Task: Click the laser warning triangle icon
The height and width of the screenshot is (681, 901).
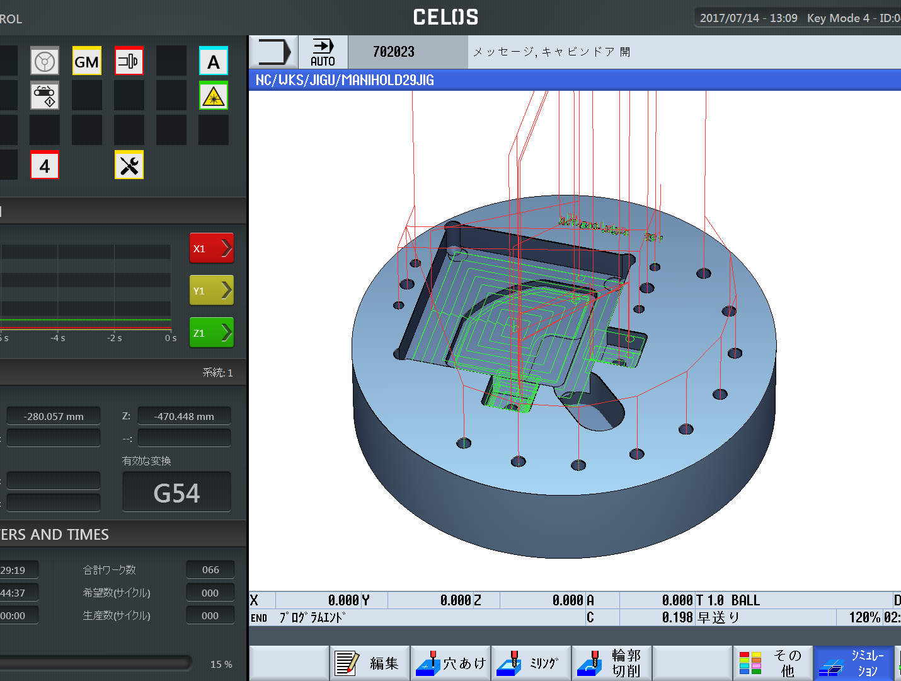Action: coord(214,96)
